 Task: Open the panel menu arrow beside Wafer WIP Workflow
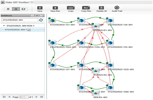(x=2, y=2)
